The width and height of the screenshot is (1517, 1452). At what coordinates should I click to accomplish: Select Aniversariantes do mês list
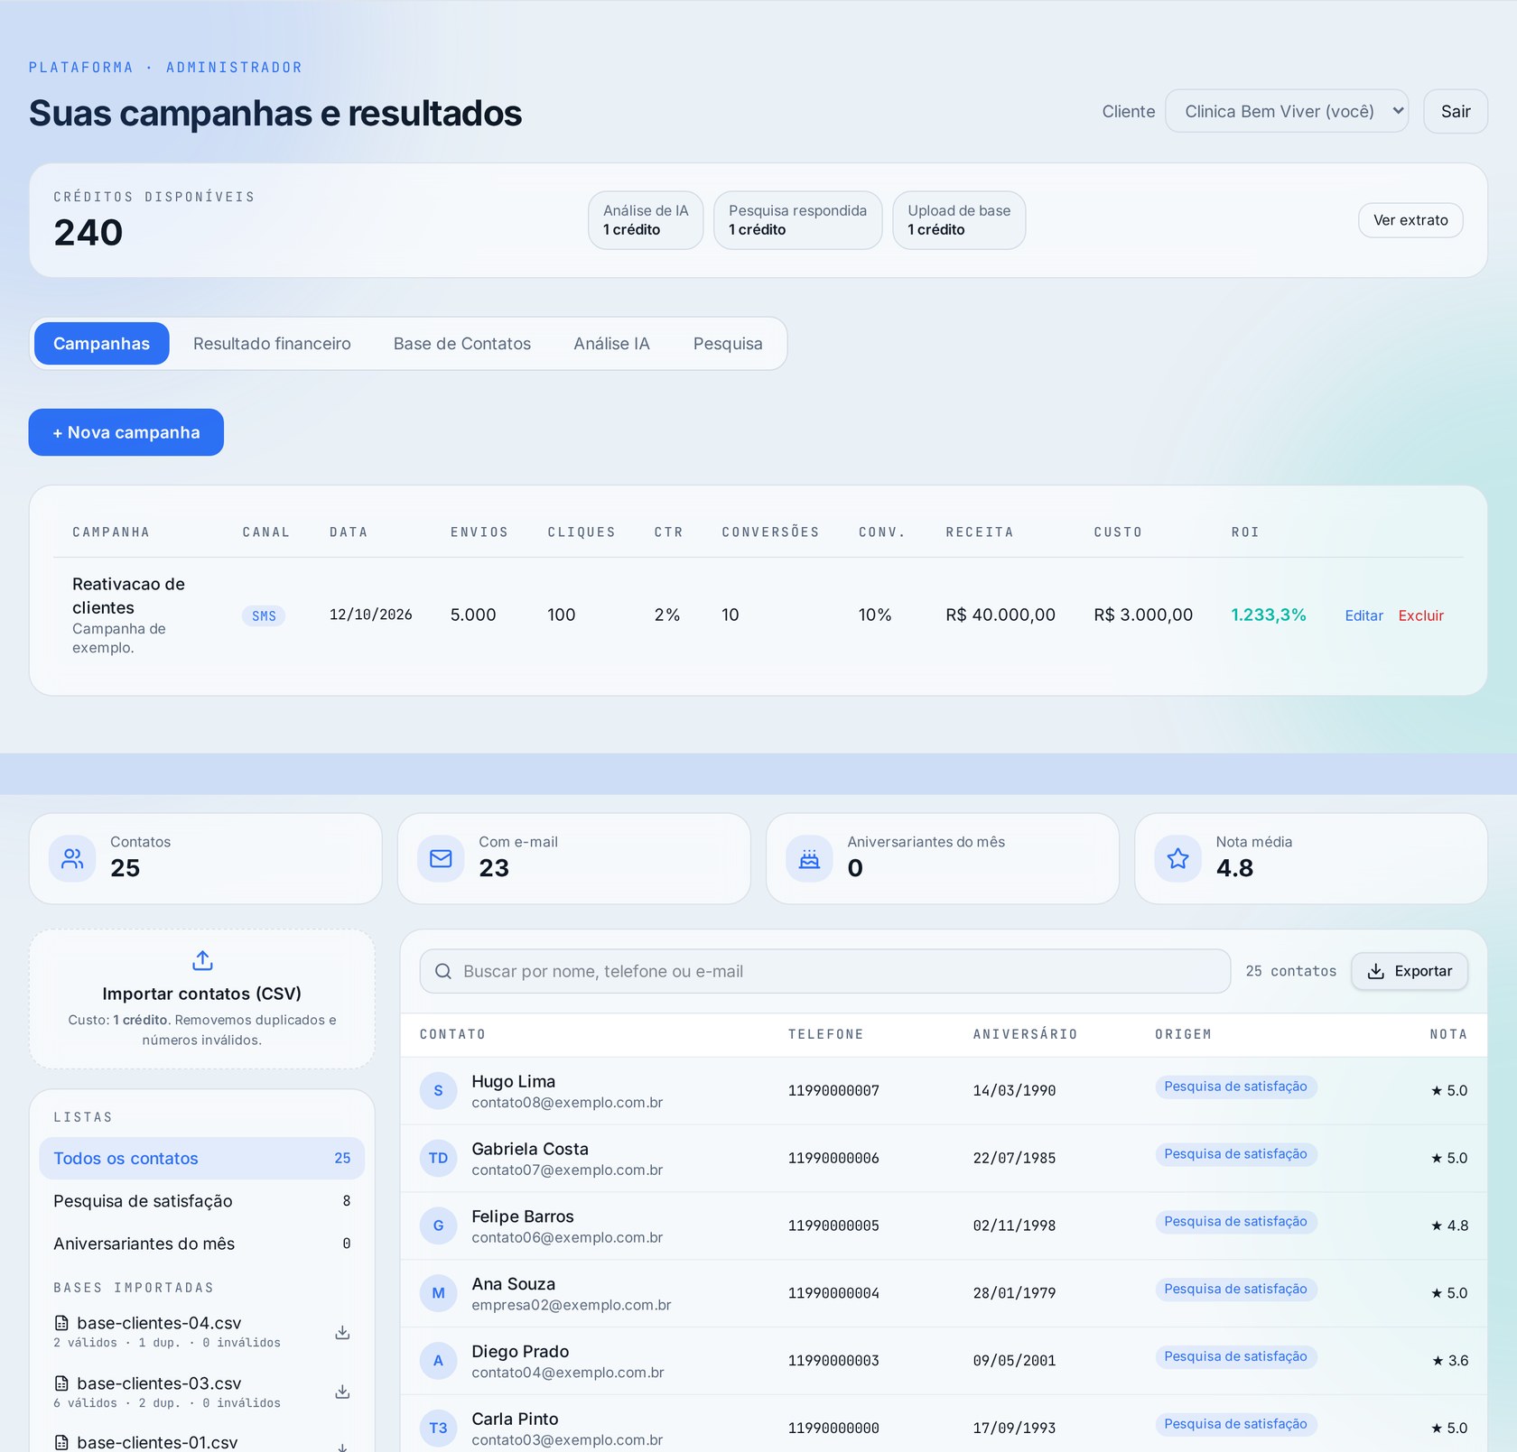[202, 1244]
